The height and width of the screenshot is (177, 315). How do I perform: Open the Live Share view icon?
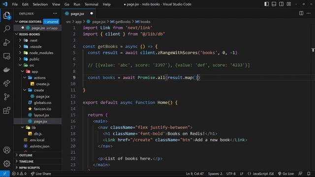6,83
